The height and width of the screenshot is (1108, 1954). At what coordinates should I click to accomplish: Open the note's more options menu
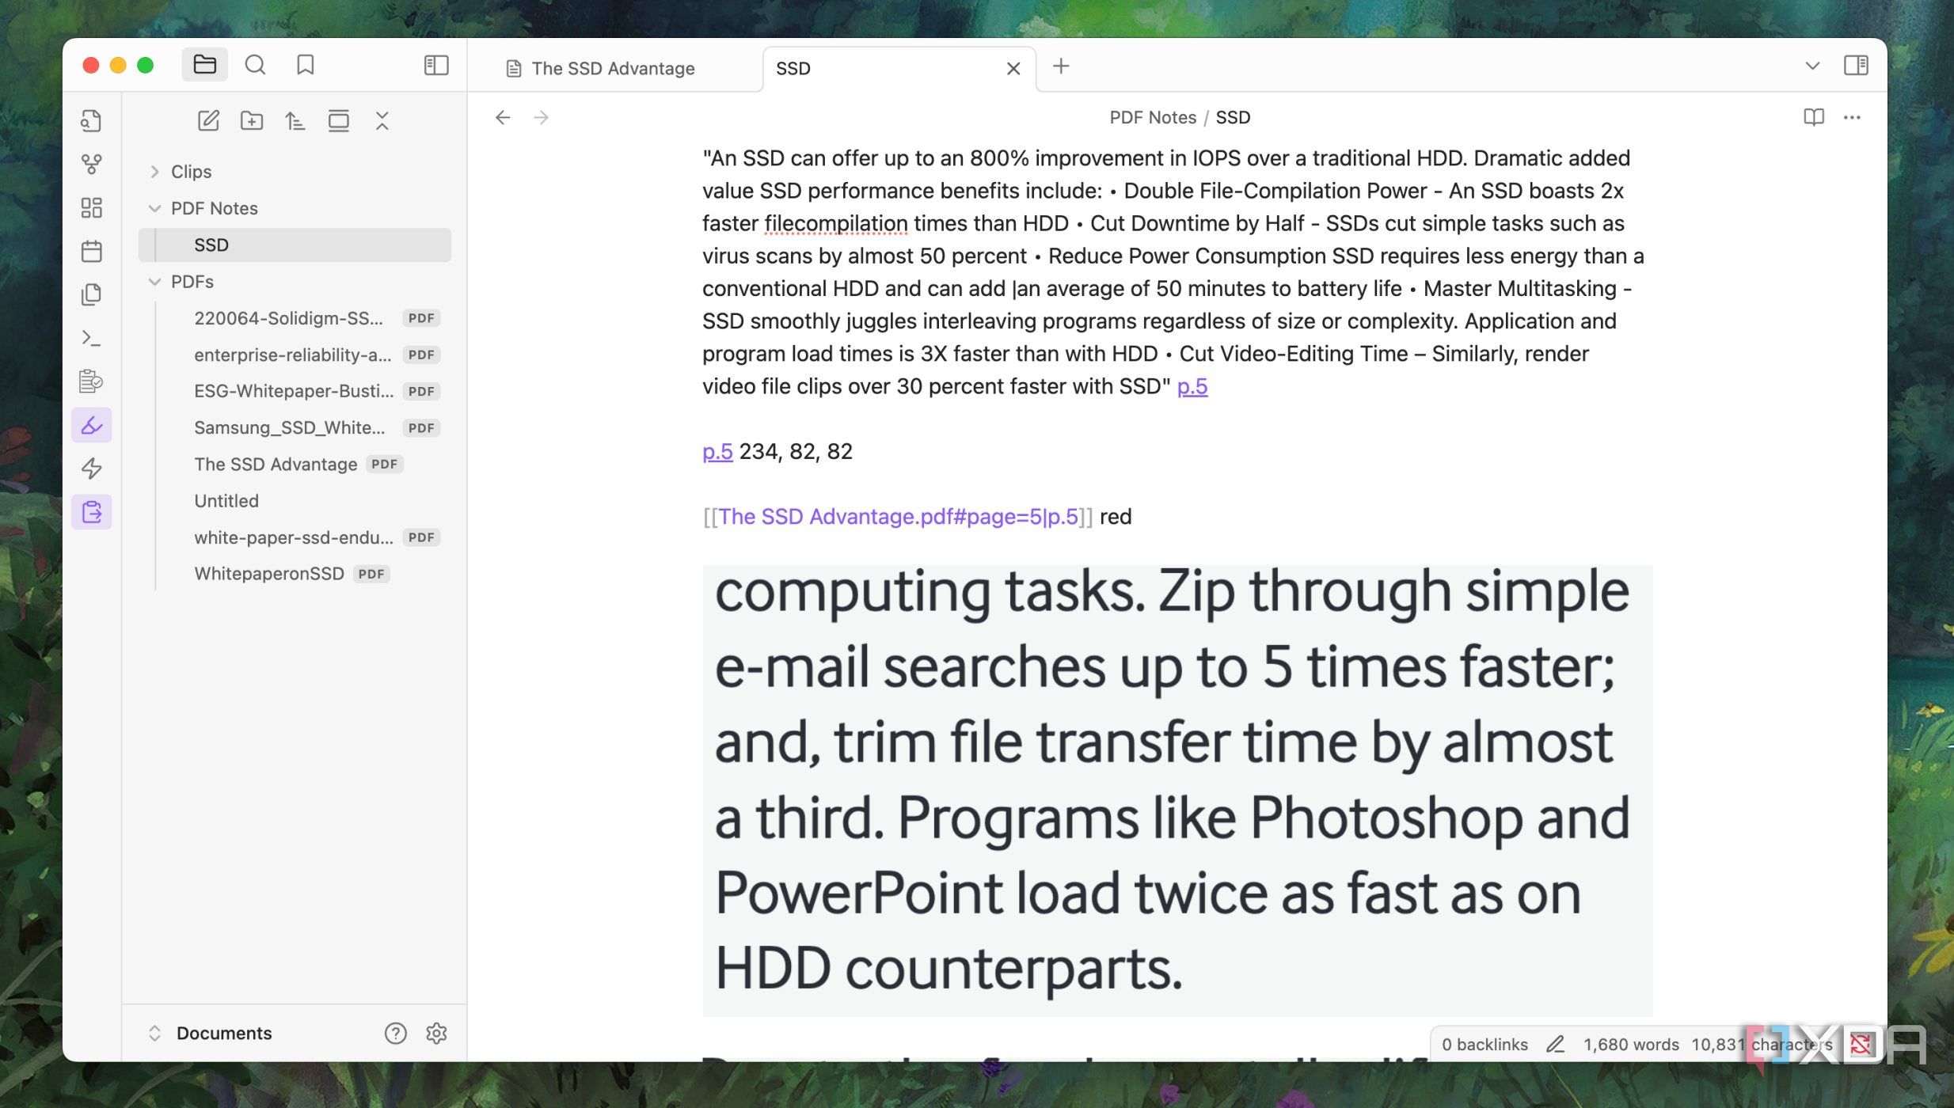pyautogui.click(x=1852, y=117)
